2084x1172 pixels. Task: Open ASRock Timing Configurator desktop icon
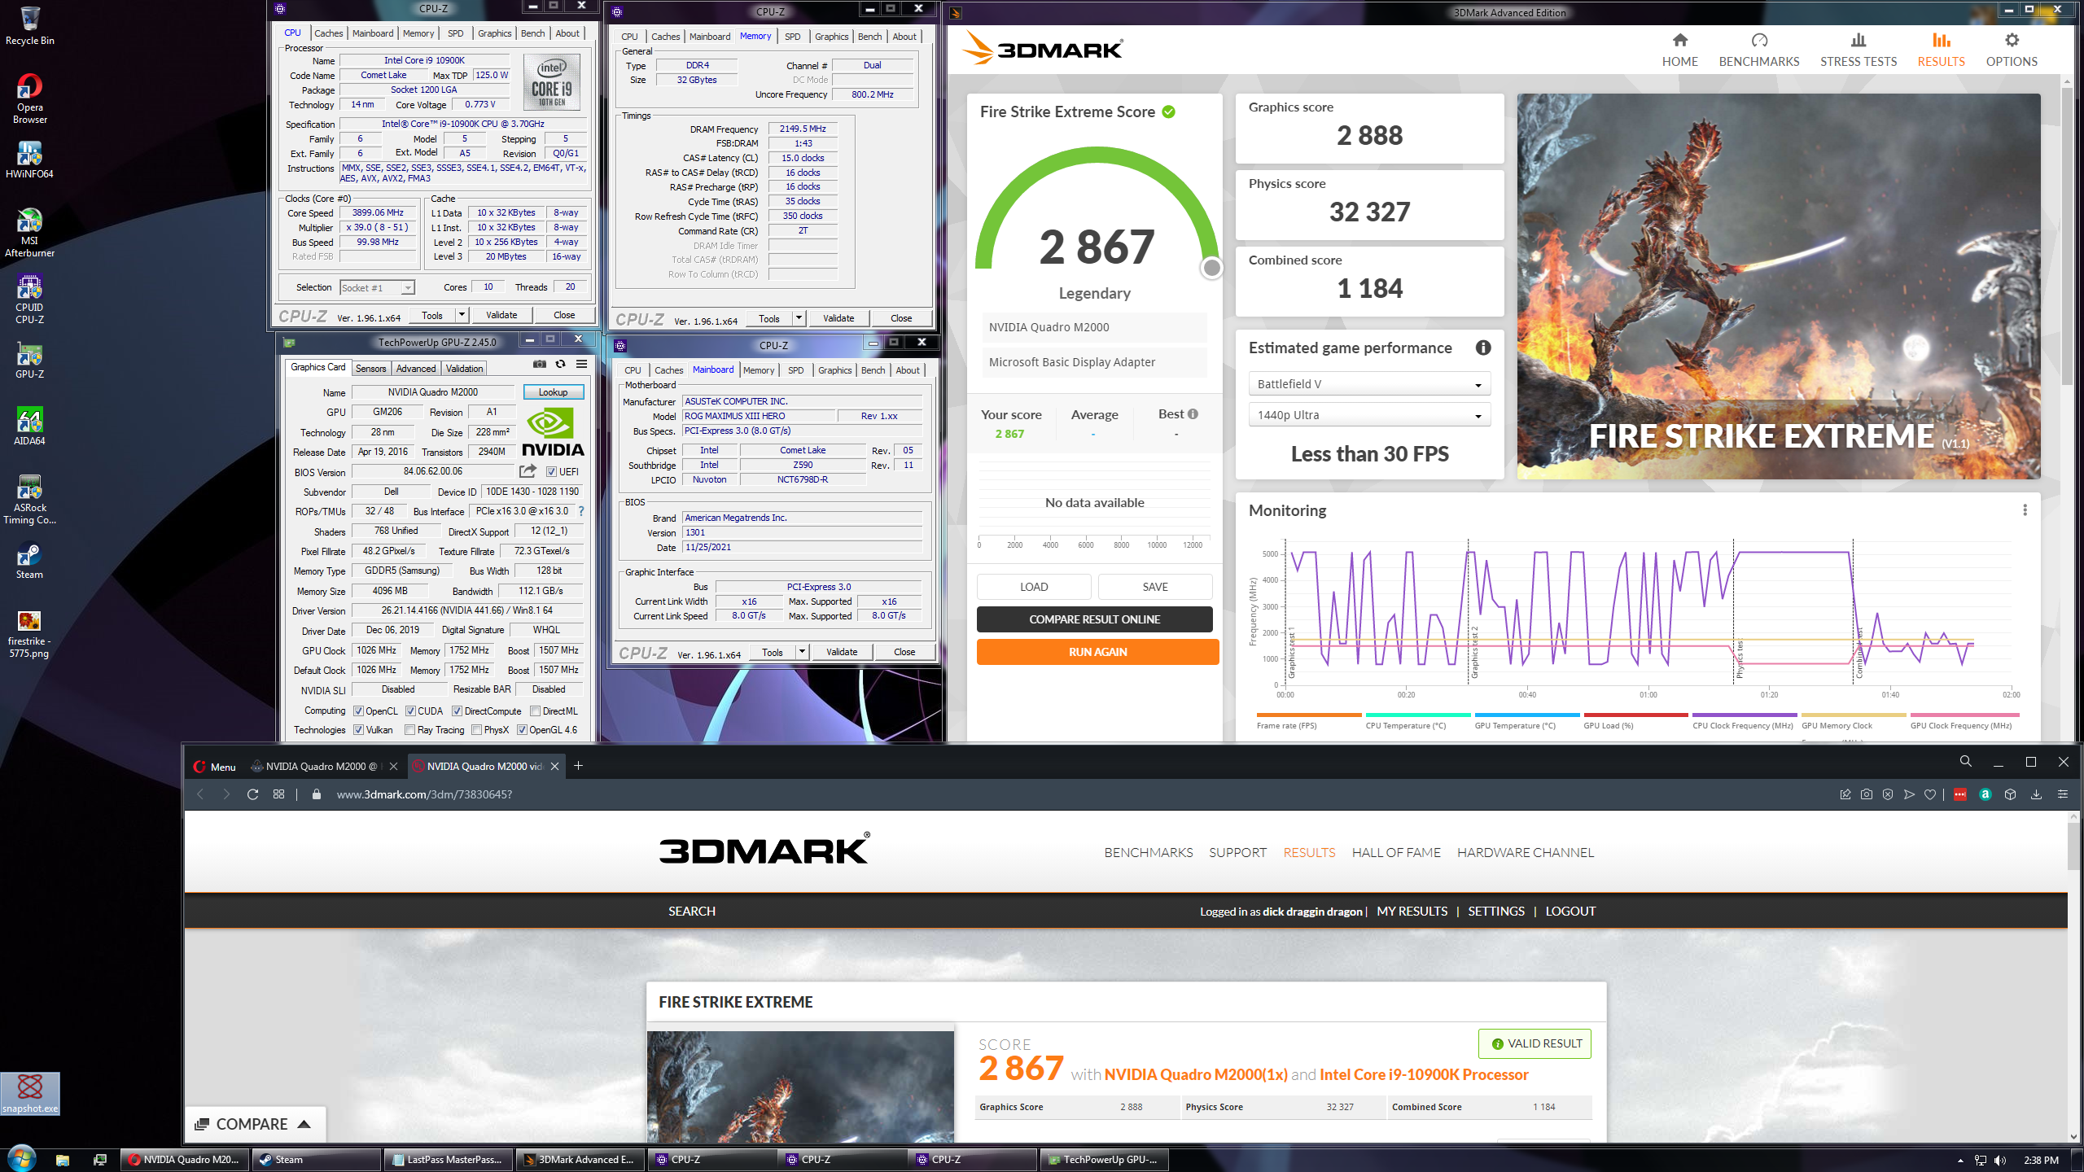tap(29, 500)
